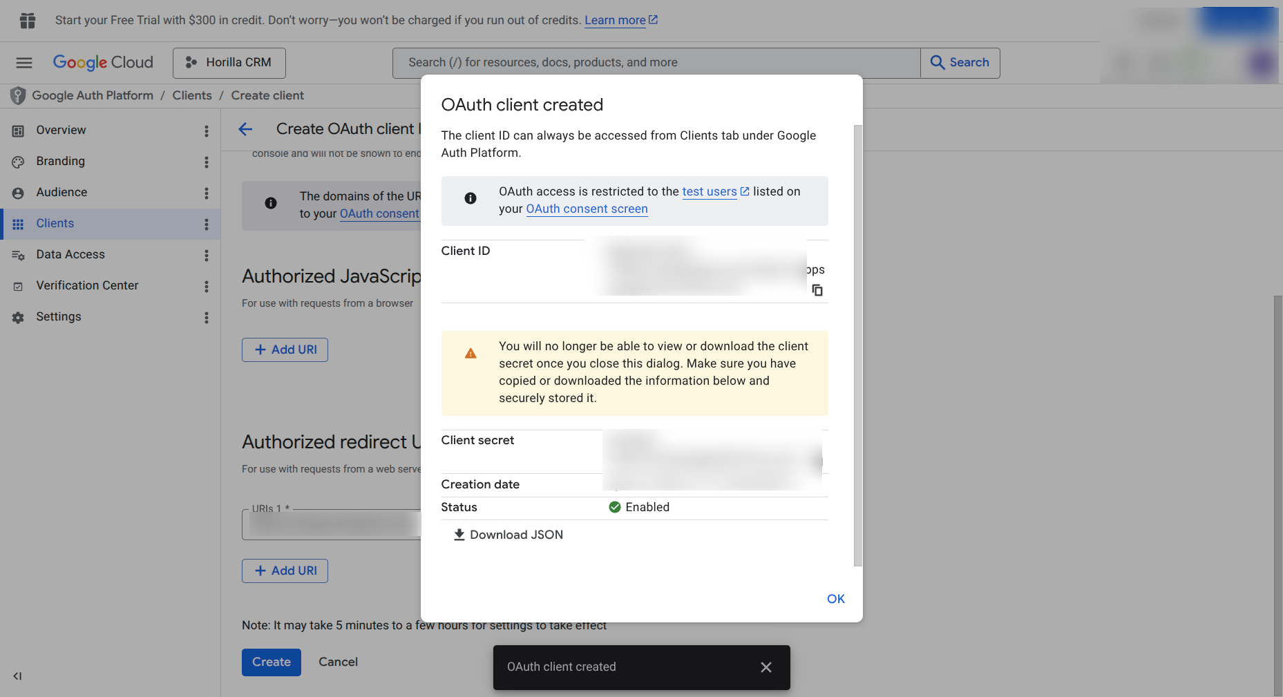Viewport: 1283px width, 697px height.
Task: Open the Branding section
Action: pos(61,161)
